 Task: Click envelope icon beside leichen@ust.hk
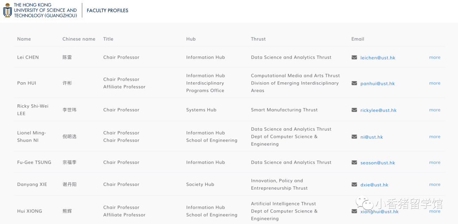tap(354, 57)
